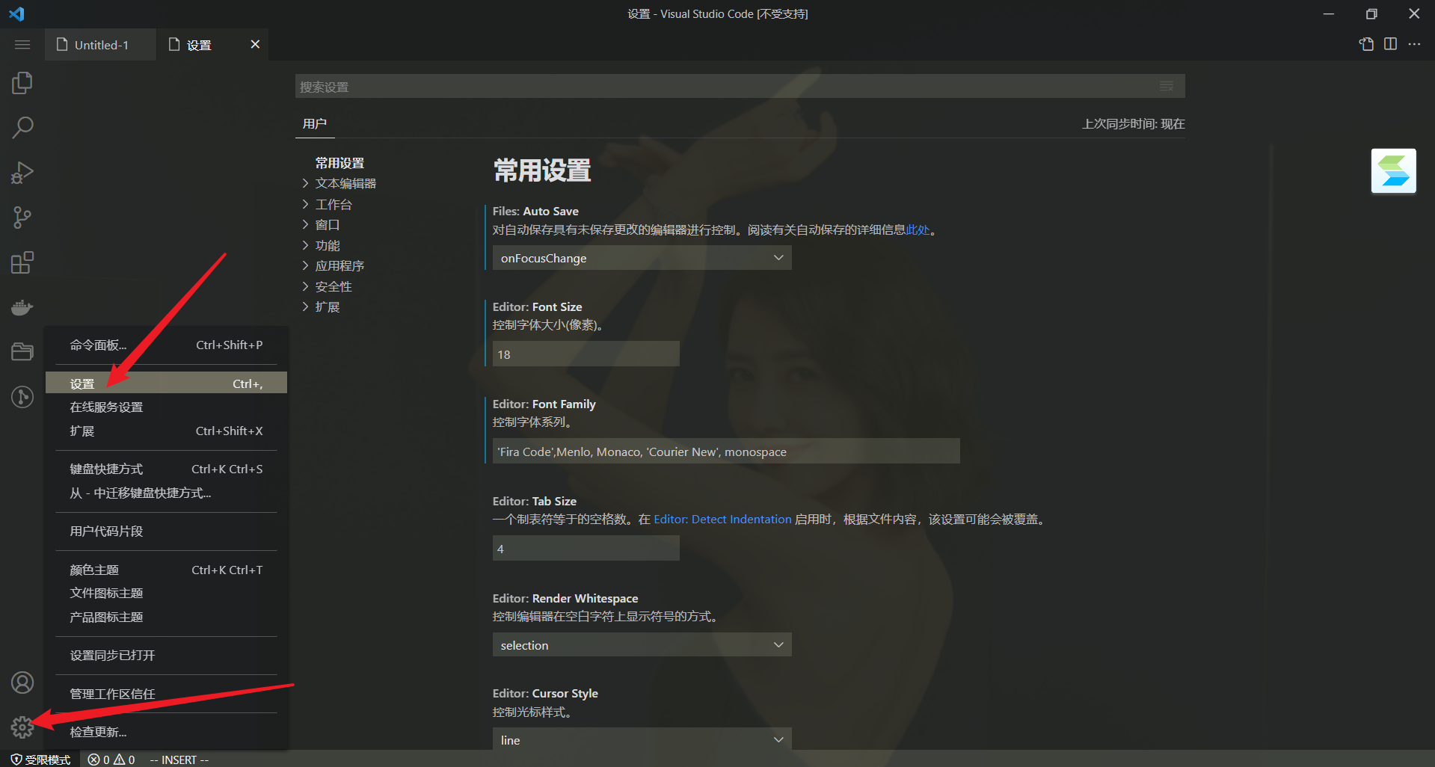1435x767 pixels.
Task: Choose 颜色主题 from the menu
Action: point(166,570)
